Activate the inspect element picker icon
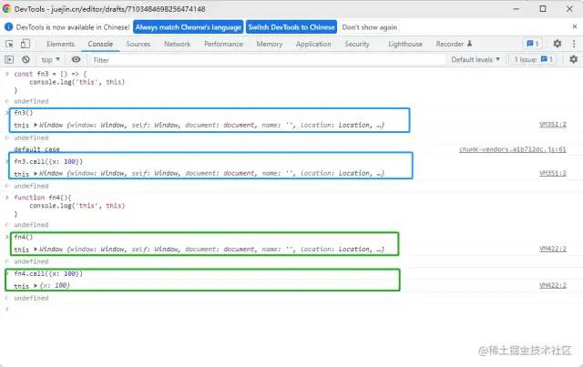 [x=11, y=44]
